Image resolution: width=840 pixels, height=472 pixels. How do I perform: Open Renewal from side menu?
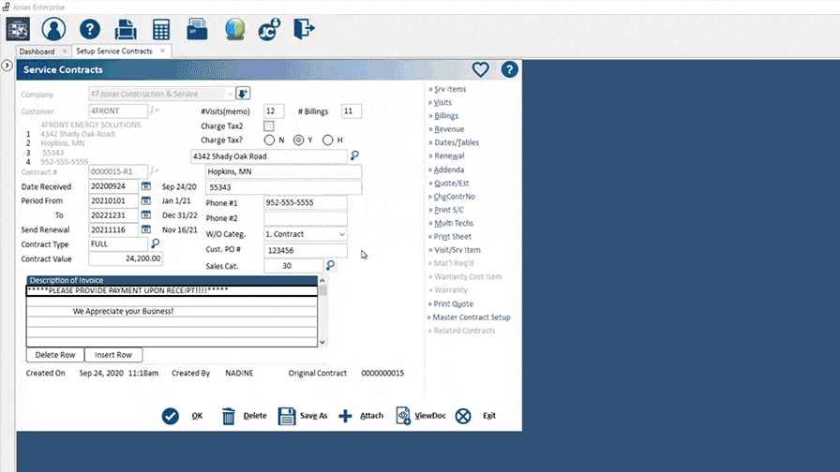[x=449, y=155]
